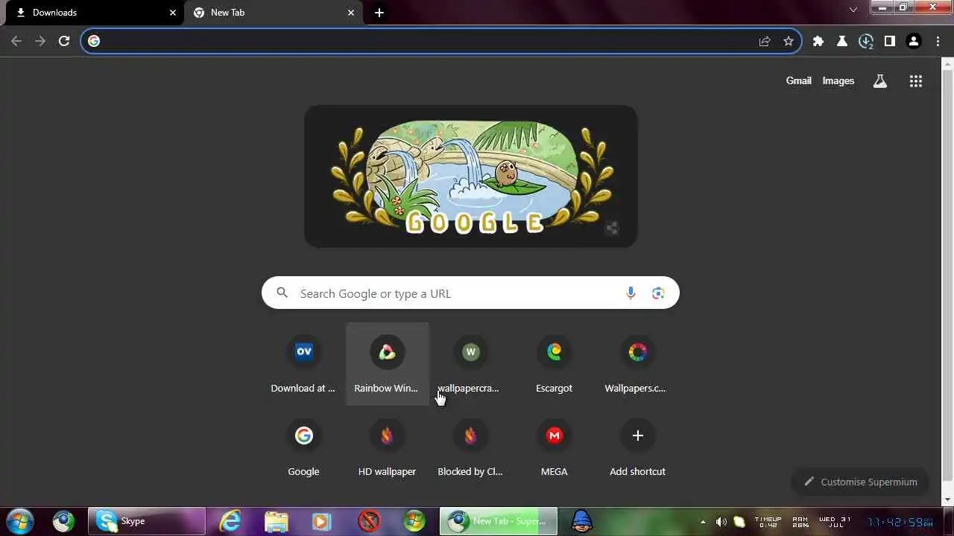Select New Tab - Supermium taskbar button
The image size is (954, 536).
[499, 521]
